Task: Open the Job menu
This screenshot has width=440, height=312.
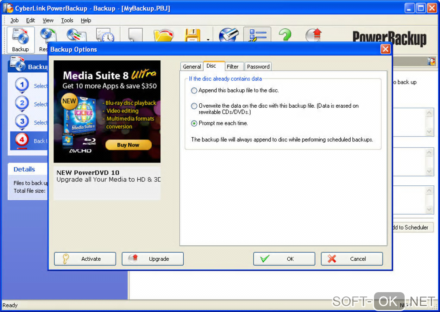Action: pyautogui.click(x=14, y=20)
